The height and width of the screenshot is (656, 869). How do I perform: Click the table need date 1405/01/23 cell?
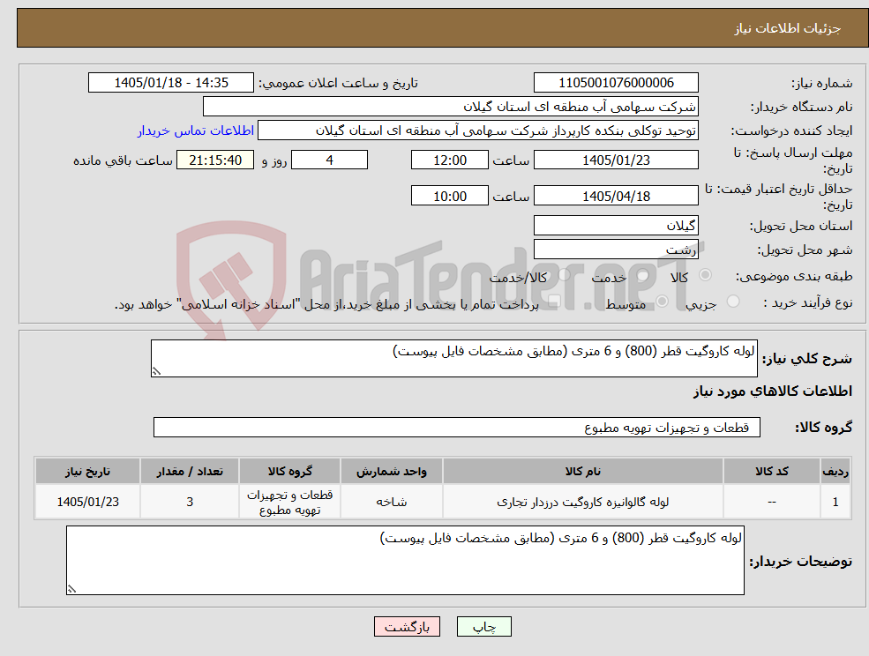87,502
